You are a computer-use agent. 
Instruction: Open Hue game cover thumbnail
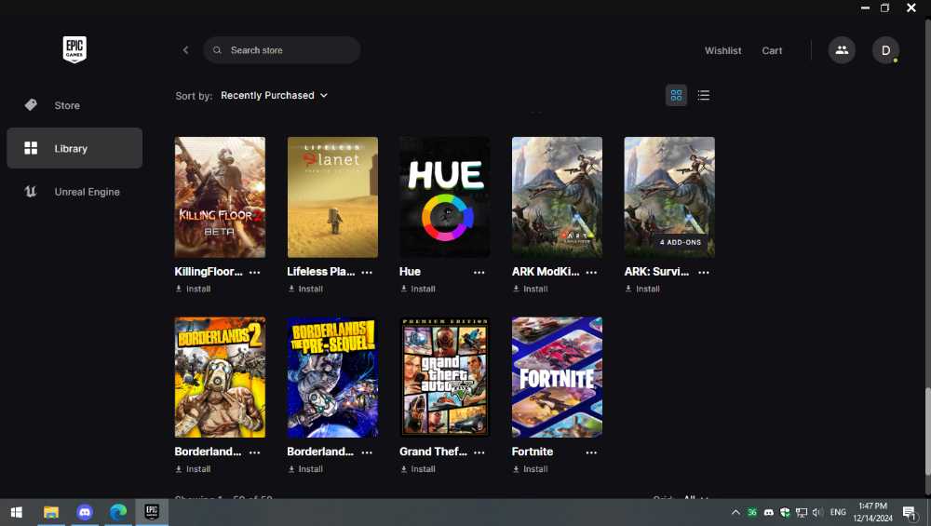(445, 197)
